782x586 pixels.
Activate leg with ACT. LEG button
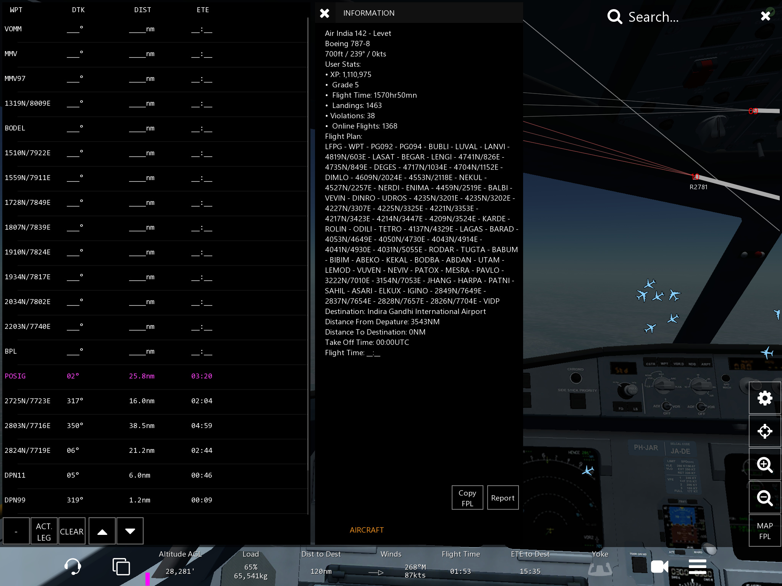tap(44, 531)
